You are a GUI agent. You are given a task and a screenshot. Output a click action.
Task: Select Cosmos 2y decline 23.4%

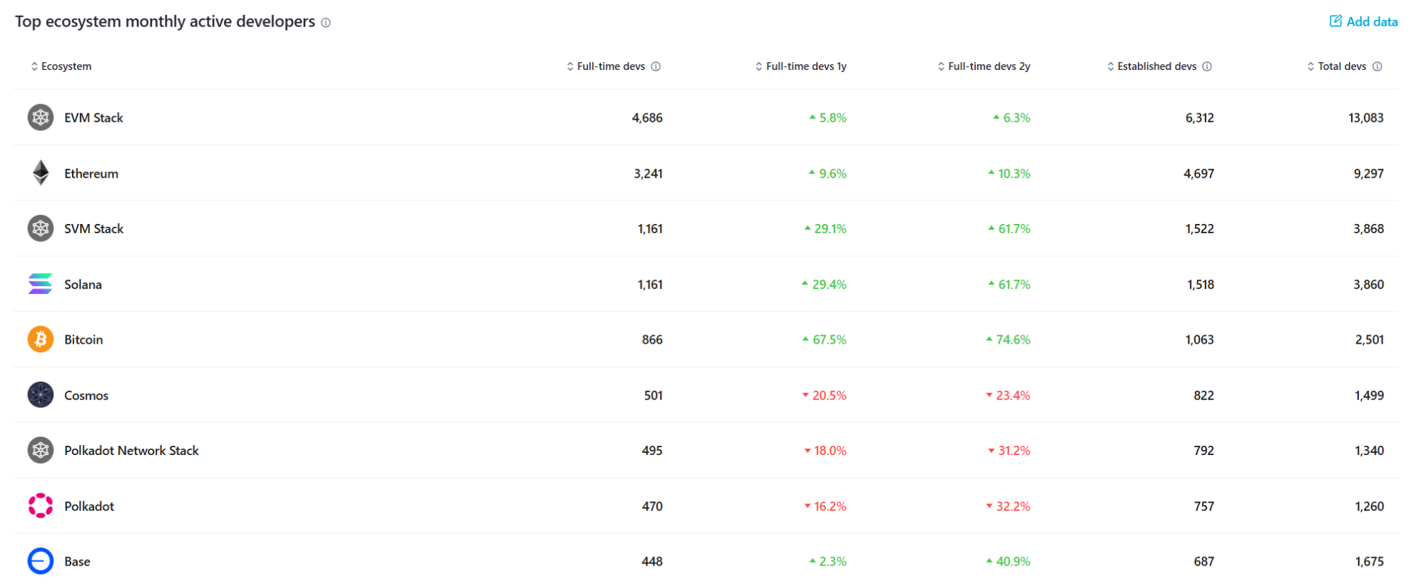tap(1009, 395)
